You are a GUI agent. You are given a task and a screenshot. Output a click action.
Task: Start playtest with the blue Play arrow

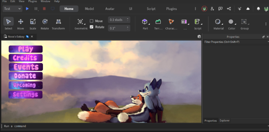(x=27, y=8)
